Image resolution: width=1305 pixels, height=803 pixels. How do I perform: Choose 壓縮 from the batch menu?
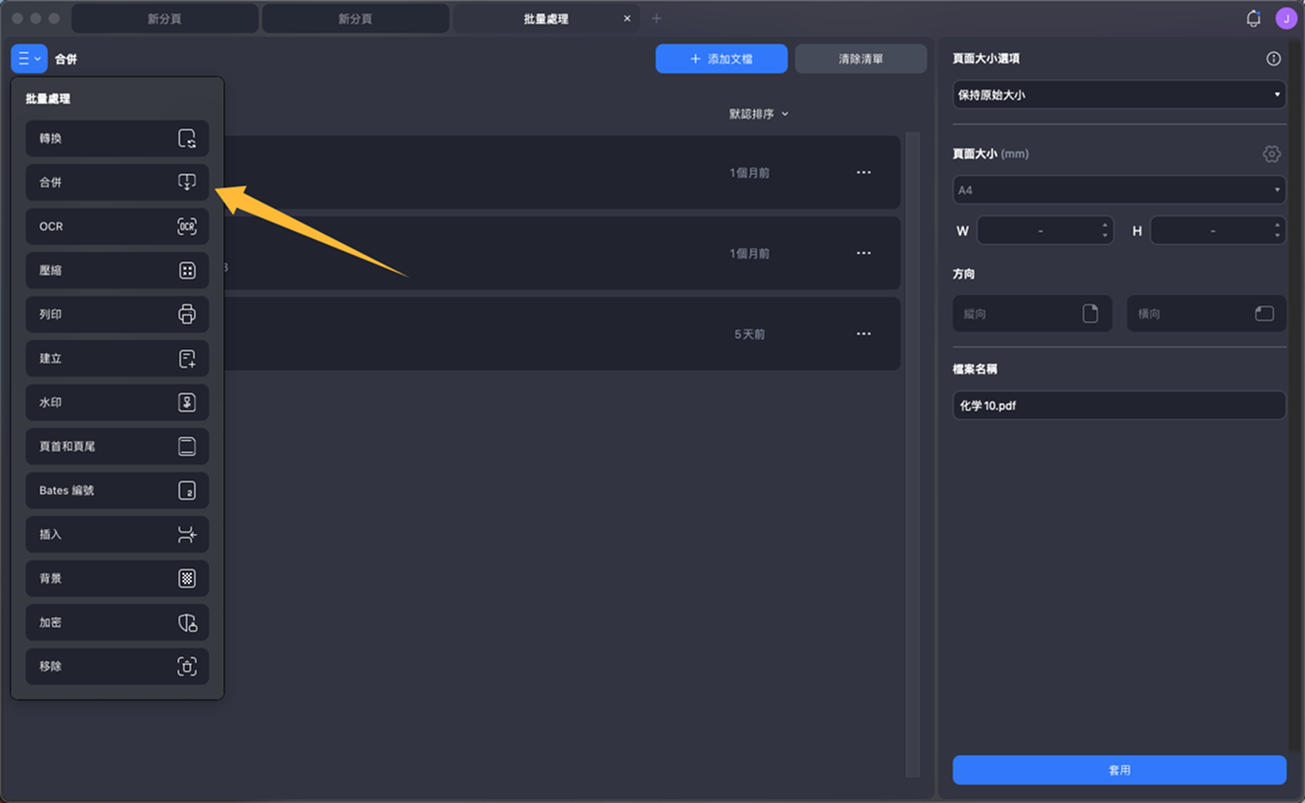(117, 270)
